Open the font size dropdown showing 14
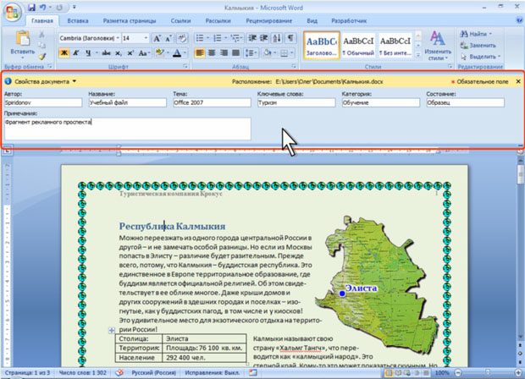The width and height of the screenshot is (525, 379). 146,38
